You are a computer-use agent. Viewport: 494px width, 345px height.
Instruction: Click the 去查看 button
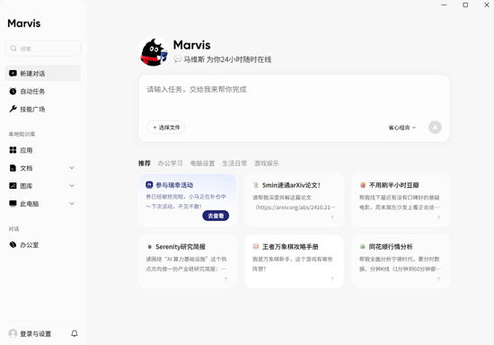pyautogui.click(x=216, y=216)
